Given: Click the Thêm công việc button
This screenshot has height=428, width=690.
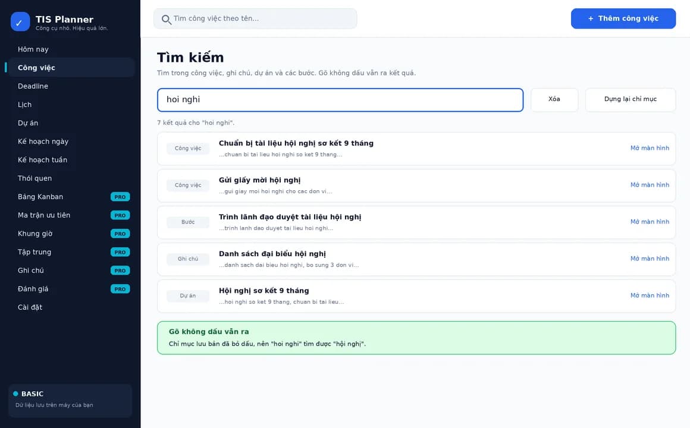Looking at the screenshot, I should 623,18.
